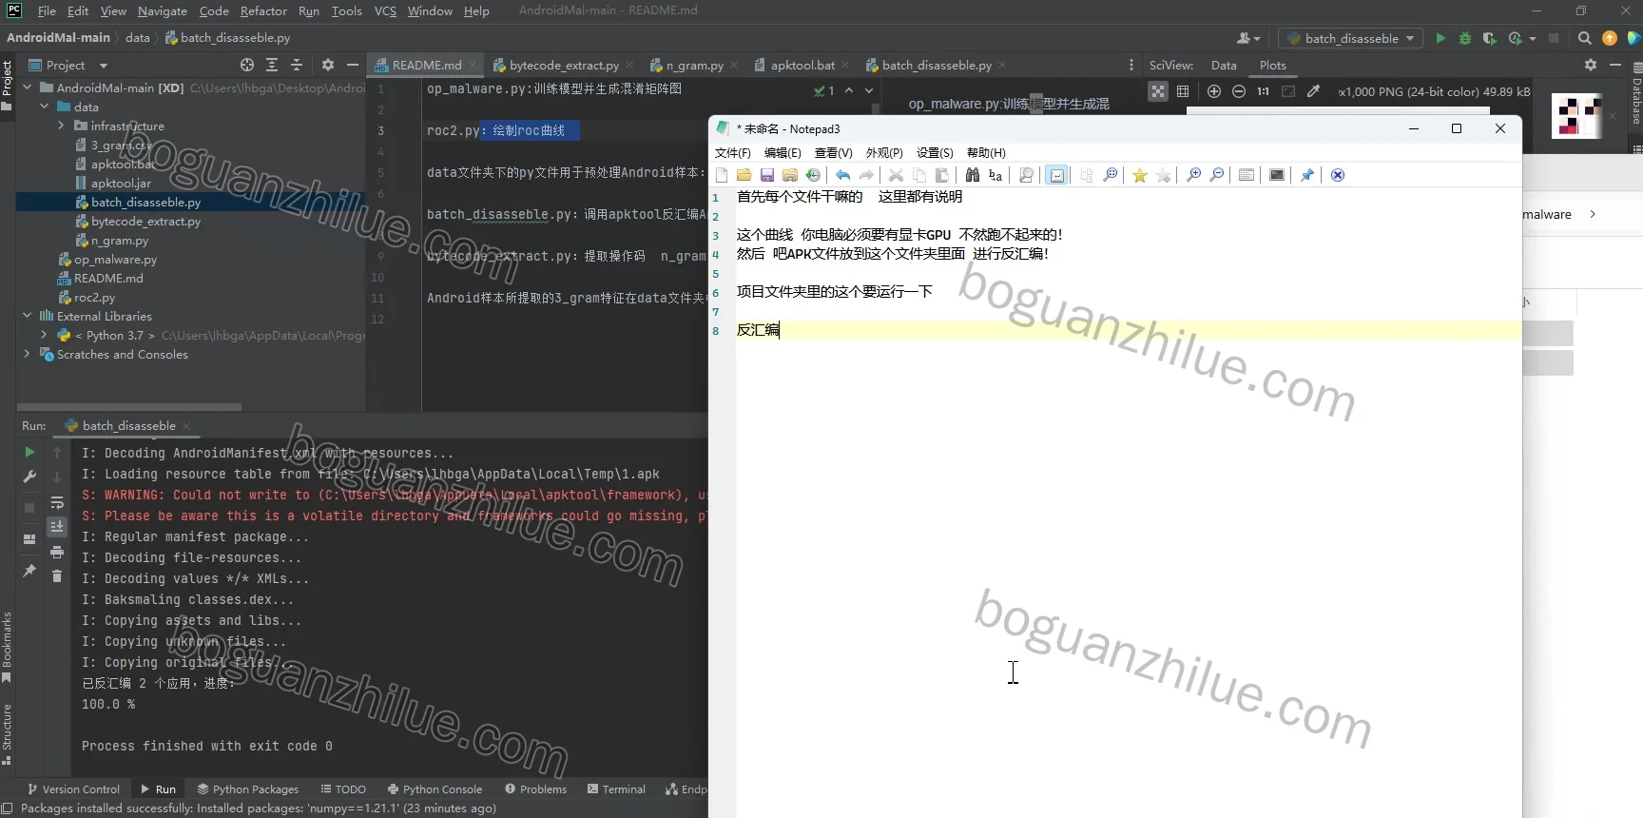The width and height of the screenshot is (1643, 818).
Task: Click the SciView zoom in plus icon
Action: click(x=1214, y=91)
